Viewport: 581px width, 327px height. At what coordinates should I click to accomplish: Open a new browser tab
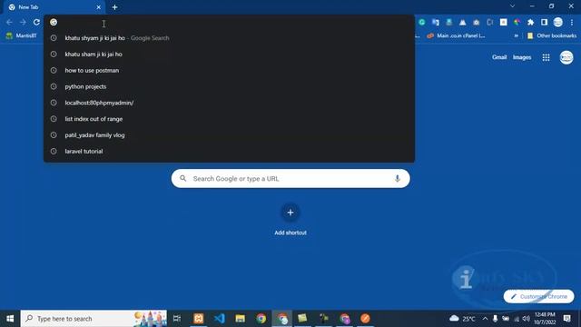click(x=114, y=7)
